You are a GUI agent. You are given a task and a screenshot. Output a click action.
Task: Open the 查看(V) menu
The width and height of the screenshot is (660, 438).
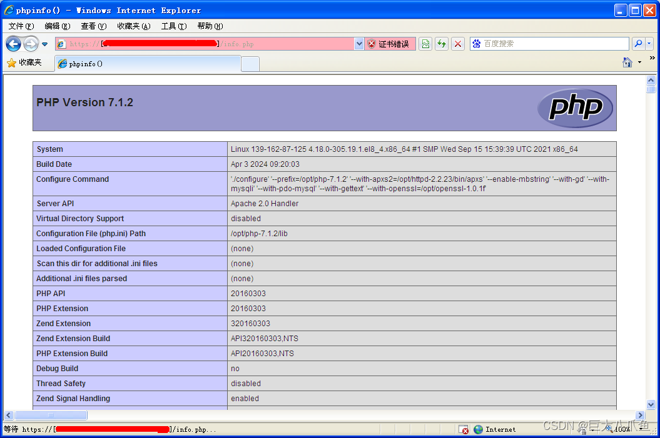(93, 26)
